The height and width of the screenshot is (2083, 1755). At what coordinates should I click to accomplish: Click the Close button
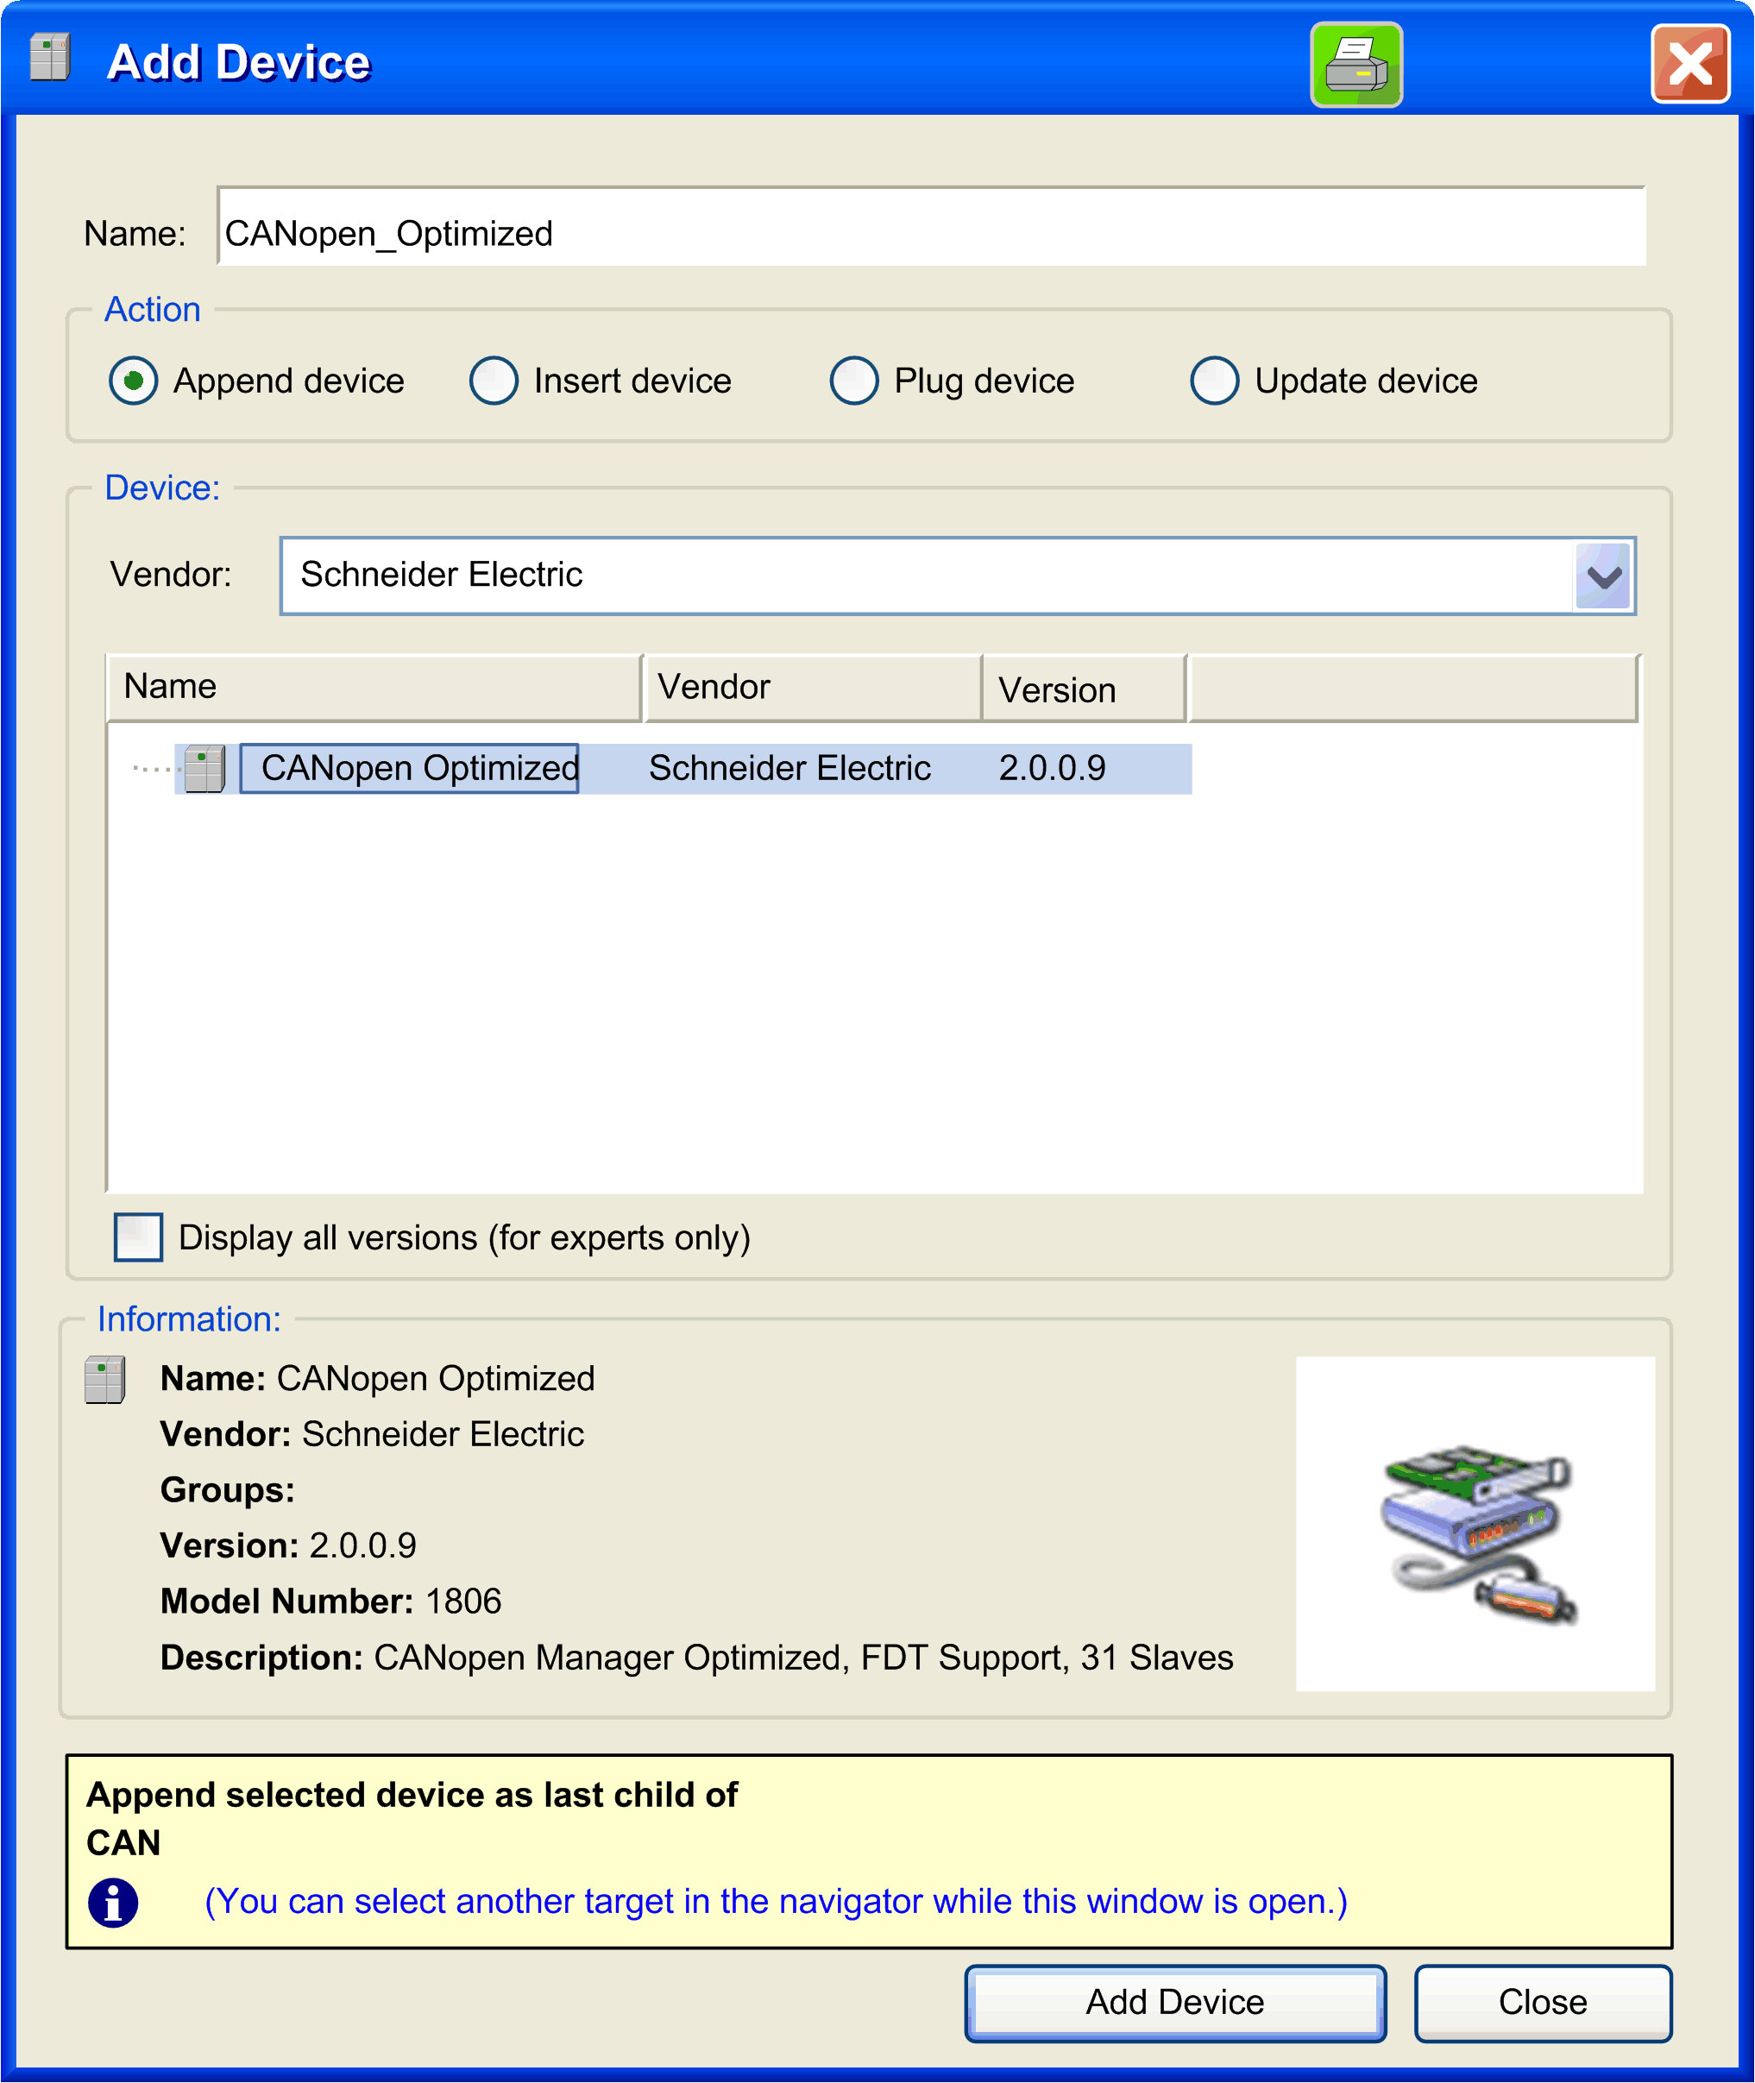1542,2003
